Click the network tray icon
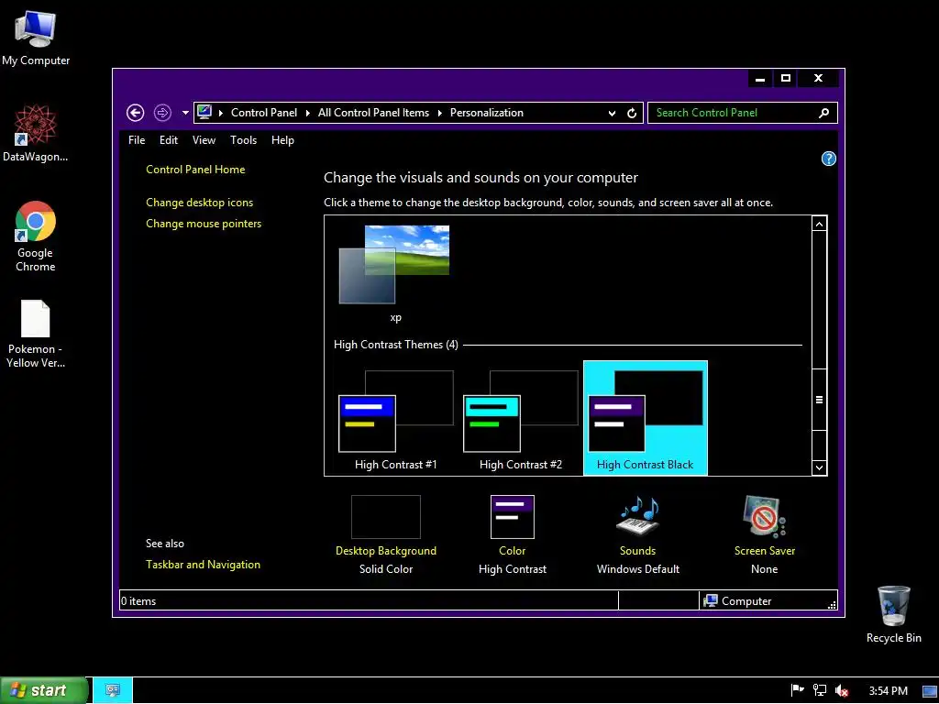939x704 pixels. [x=819, y=690]
